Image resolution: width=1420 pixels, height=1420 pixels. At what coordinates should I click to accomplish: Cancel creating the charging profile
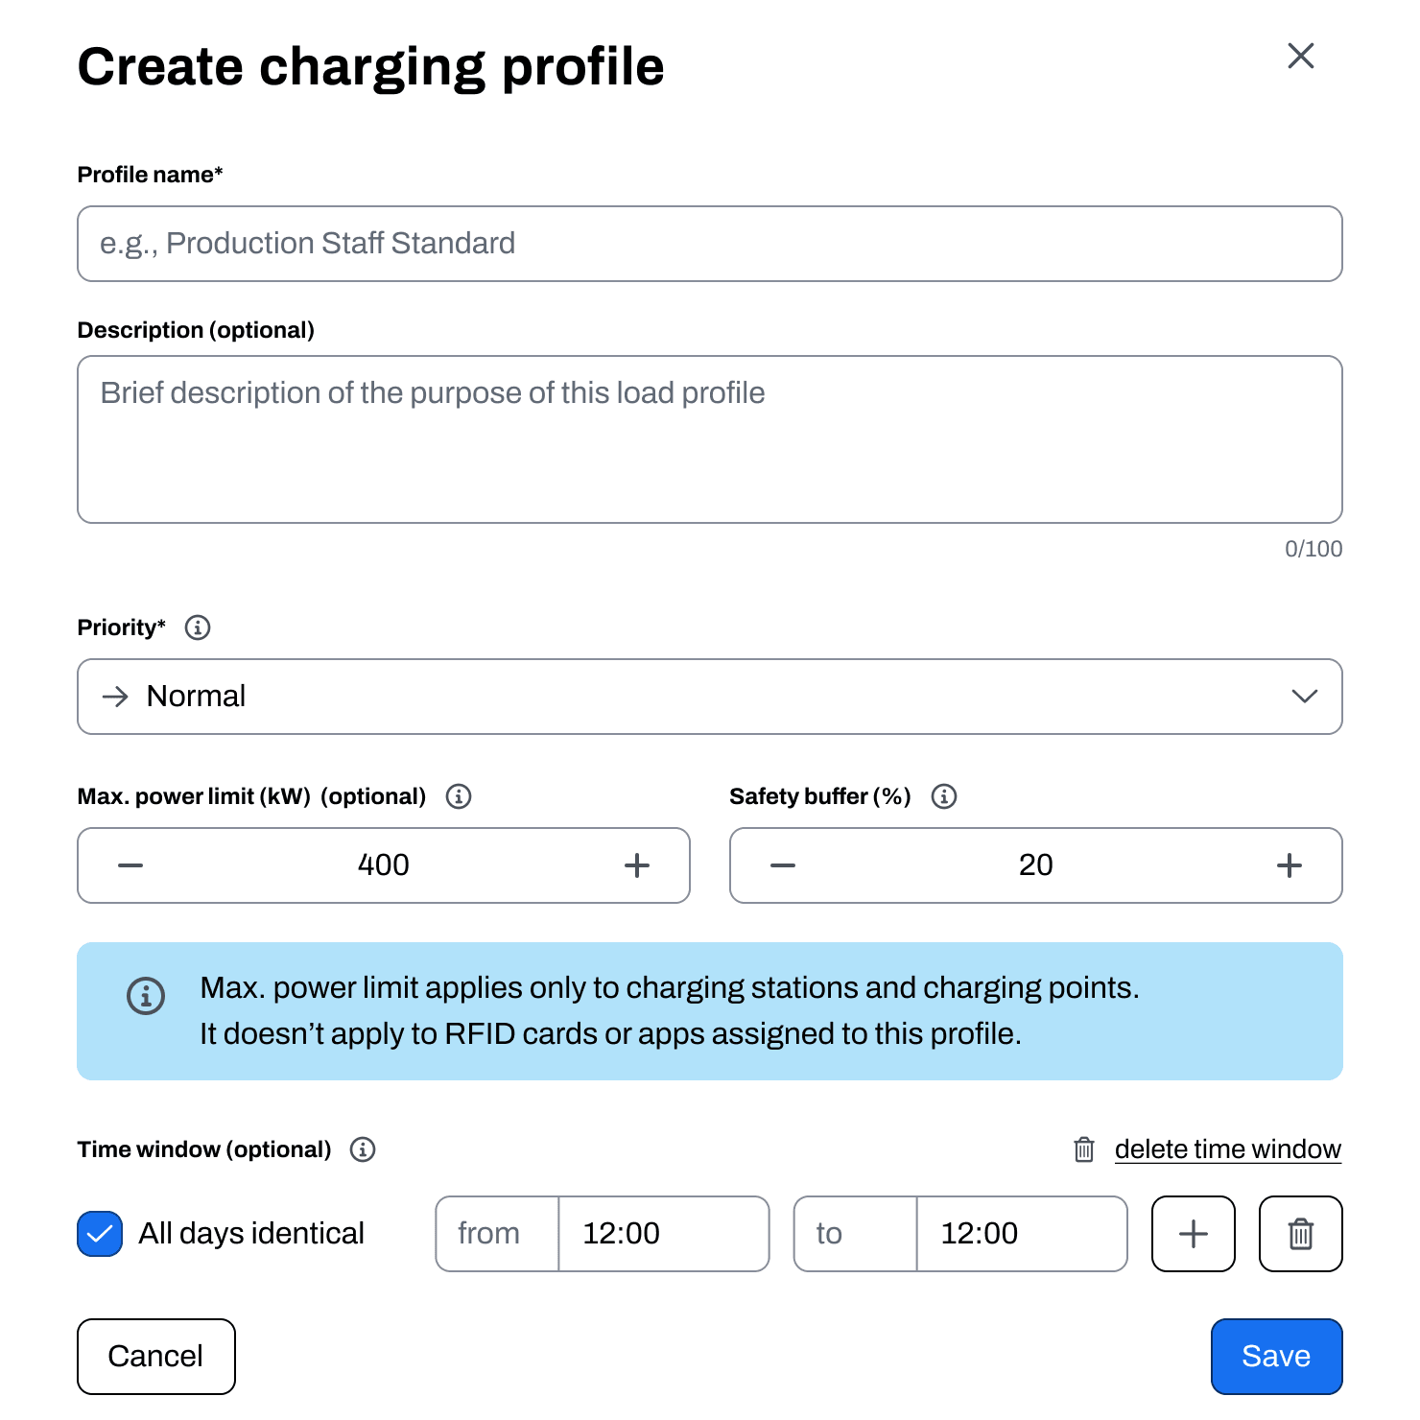(x=156, y=1357)
